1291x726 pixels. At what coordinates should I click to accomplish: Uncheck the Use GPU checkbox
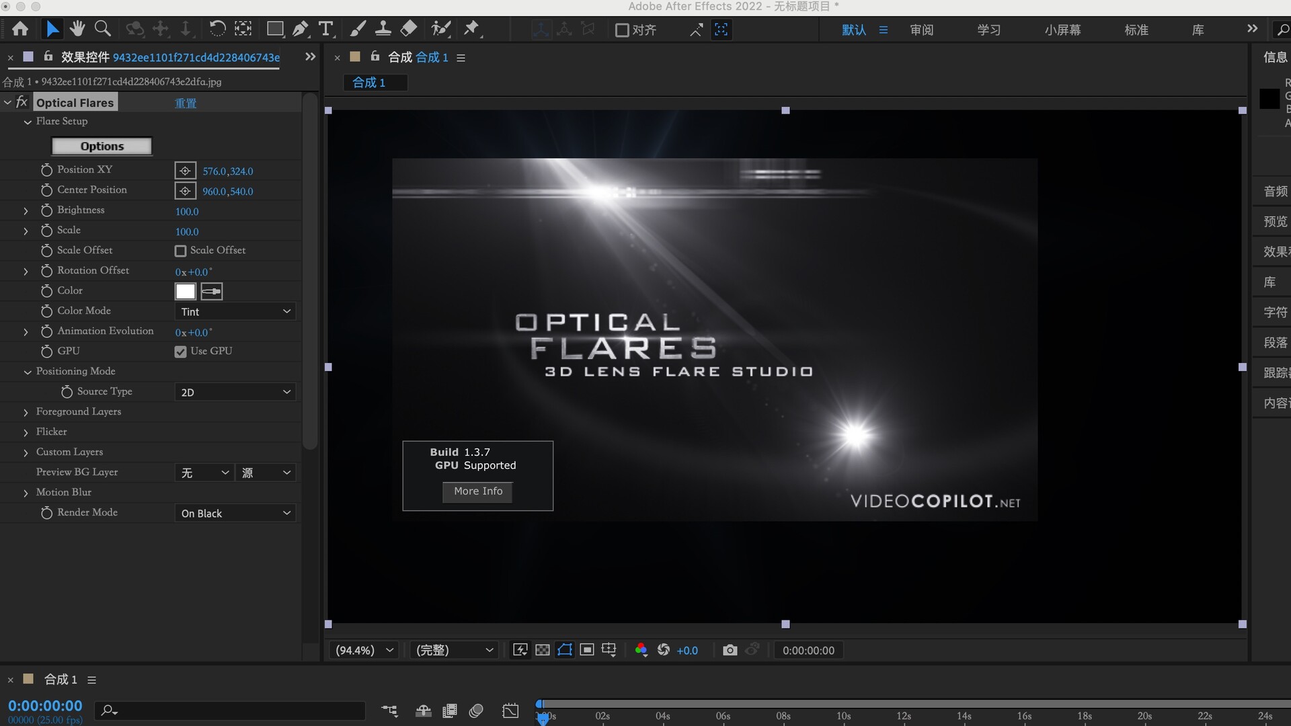180,352
